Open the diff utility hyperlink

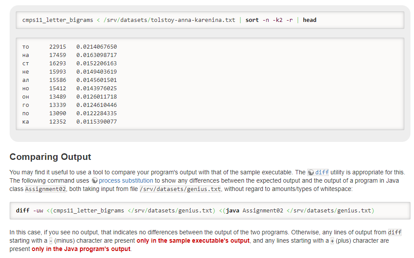(x=321, y=172)
